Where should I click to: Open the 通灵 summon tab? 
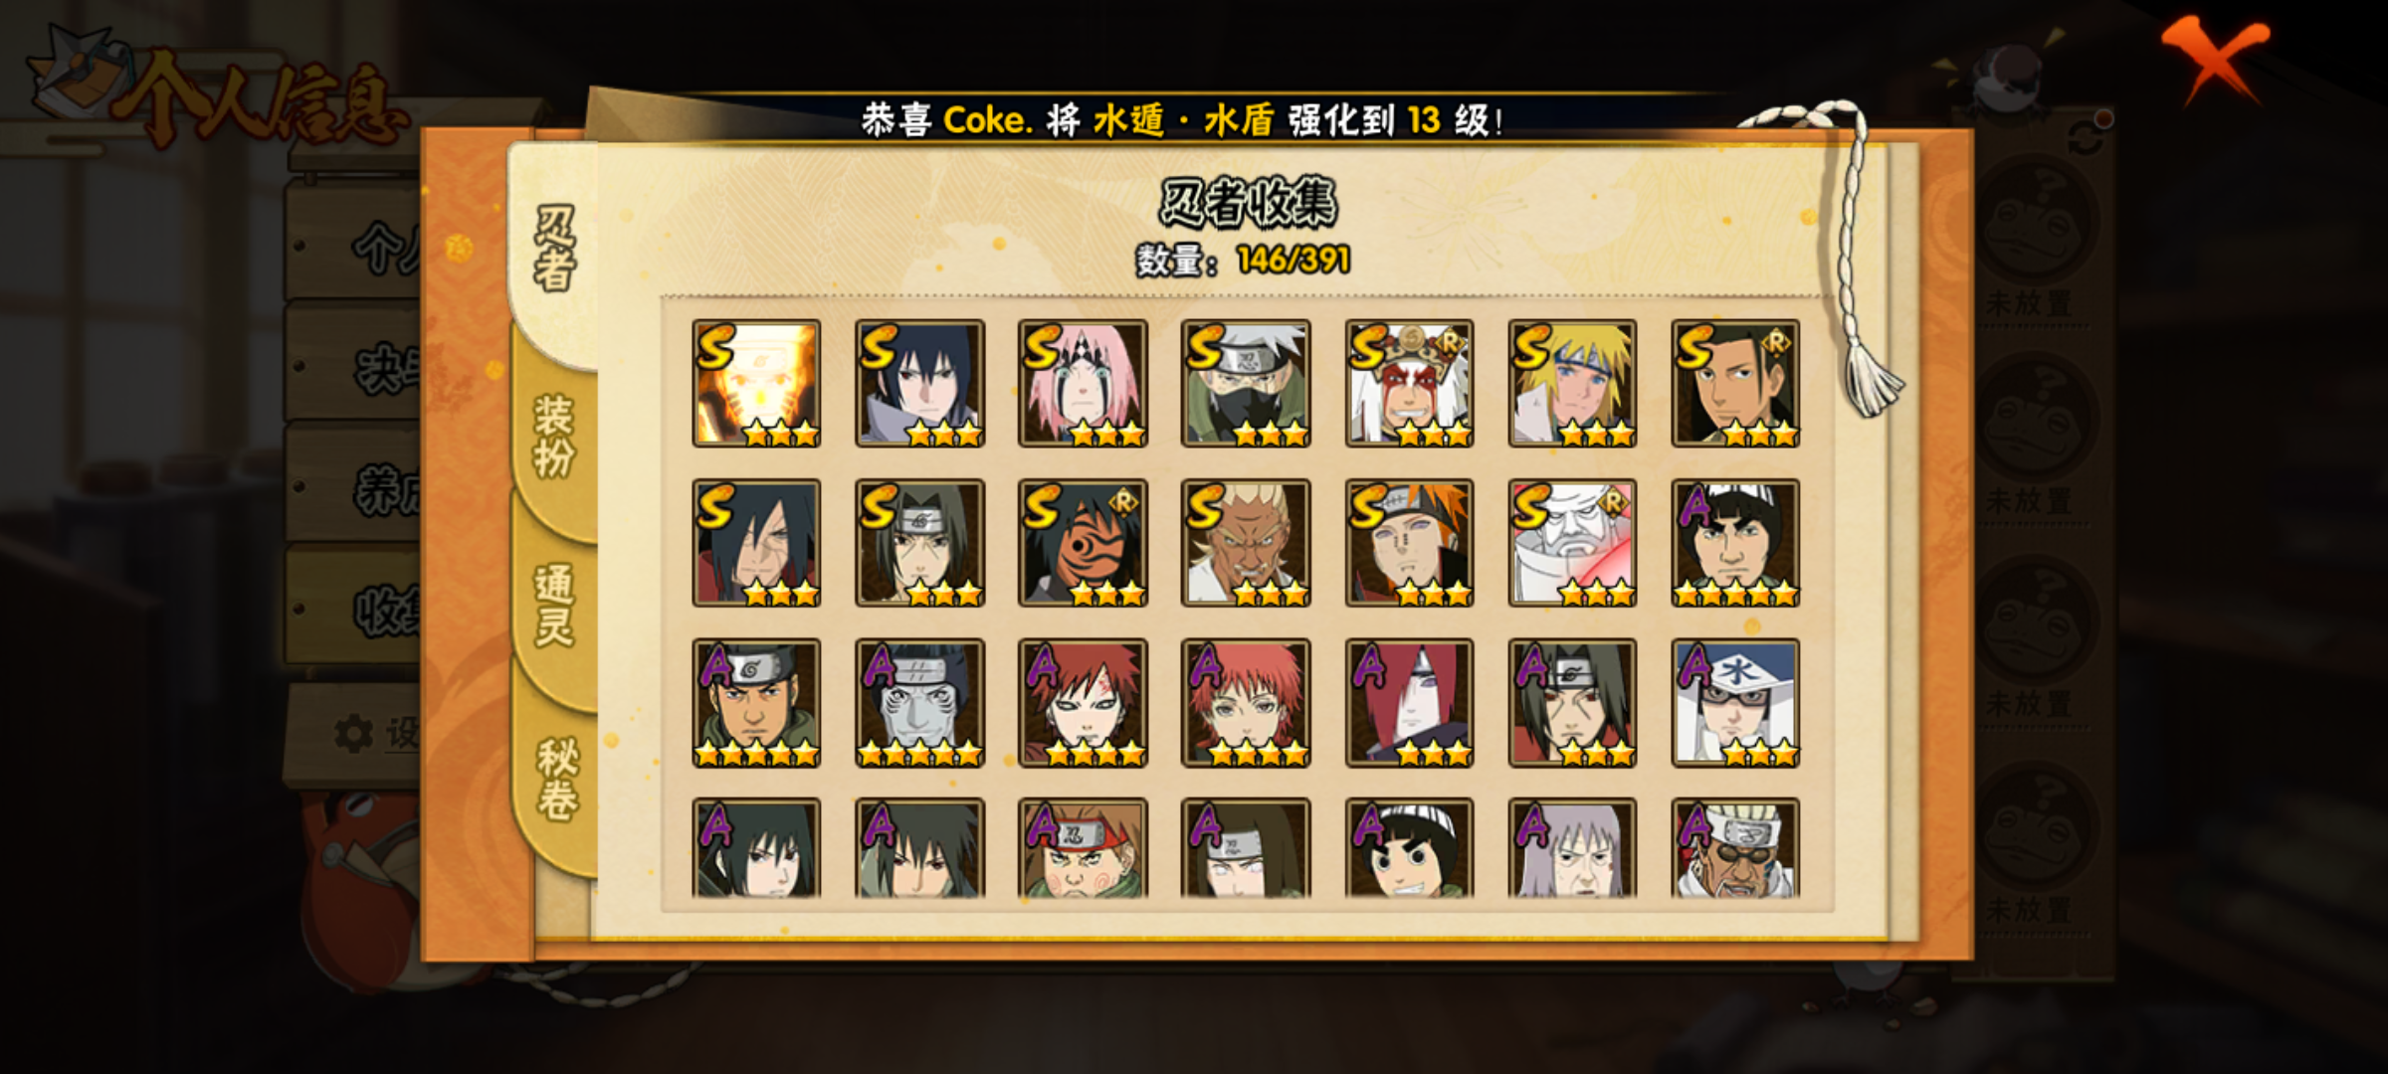click(554, 607)
